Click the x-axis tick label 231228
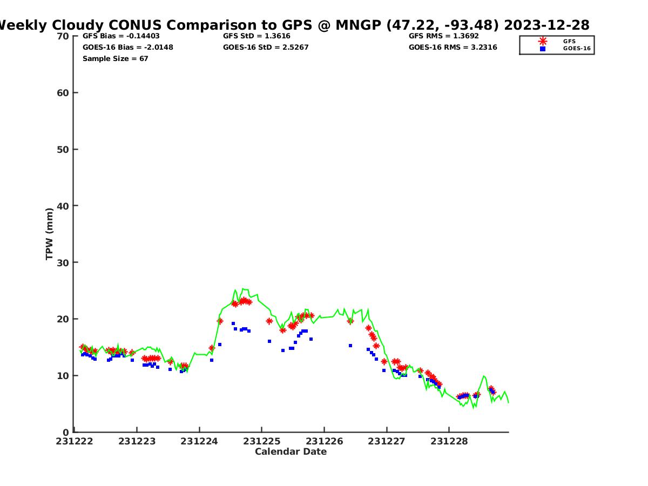Viewport: 648px width, 486px height. click(x=449, y=441)
